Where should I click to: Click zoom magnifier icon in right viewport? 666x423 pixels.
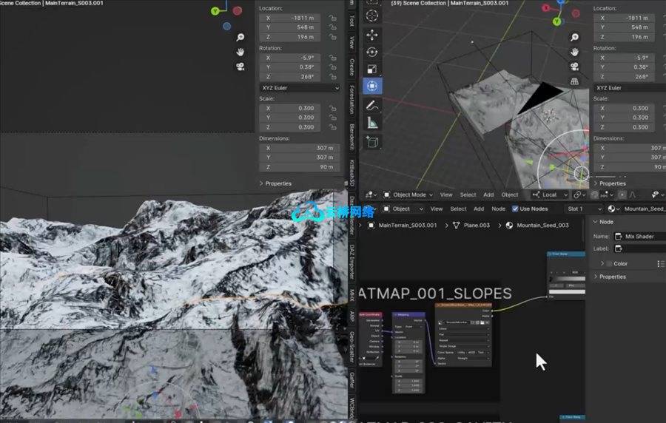pos(574,35)
